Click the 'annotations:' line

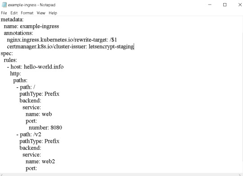[18, 33]
